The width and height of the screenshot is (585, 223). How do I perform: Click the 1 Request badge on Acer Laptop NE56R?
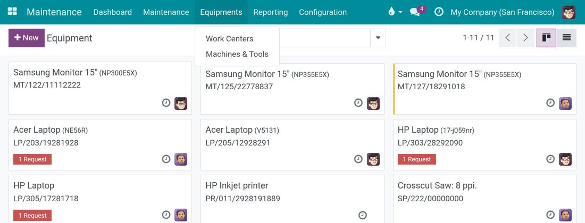pyautogui.click(x=32, y=159)
